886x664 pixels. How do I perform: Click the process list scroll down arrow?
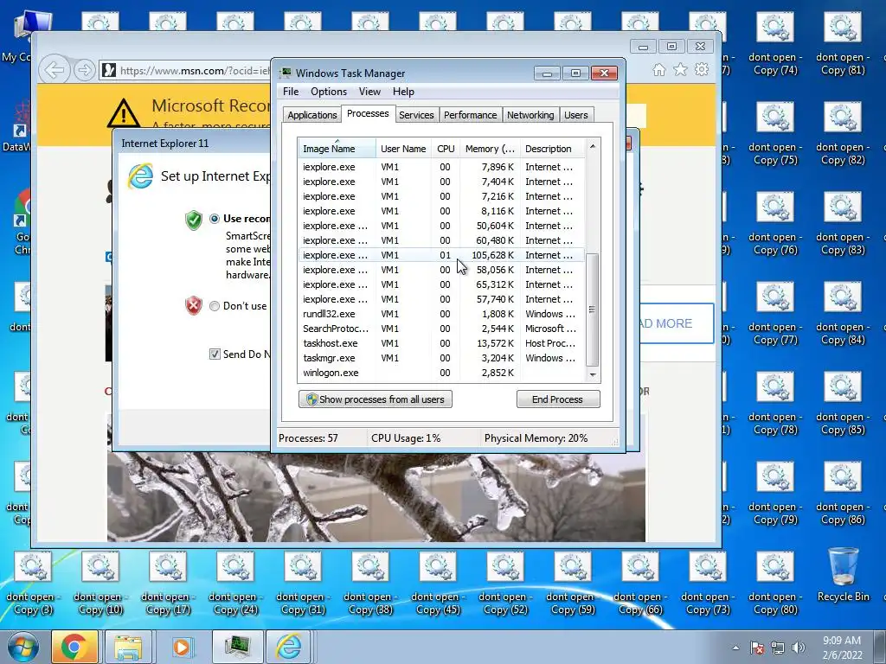point(592,374)
